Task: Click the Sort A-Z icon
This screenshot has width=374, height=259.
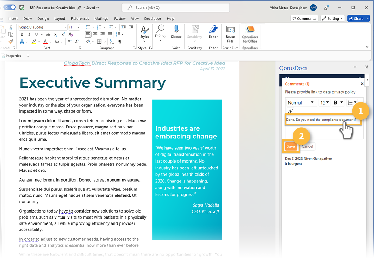Action: point(112,42)
